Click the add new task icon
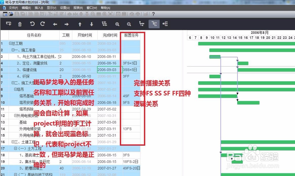Image resolution: width=295 pixels, height=176 pixels. (9, 24)
